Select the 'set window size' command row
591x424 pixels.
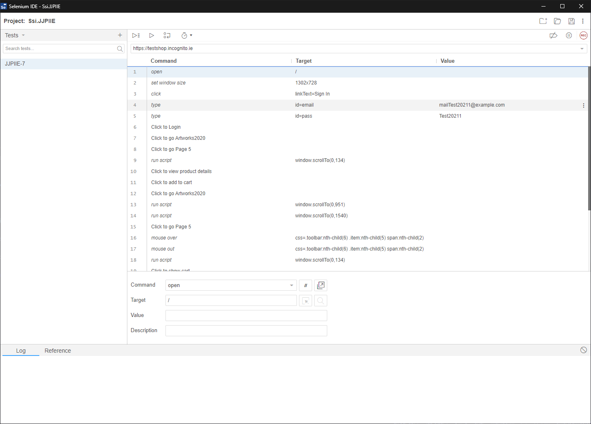358,83
